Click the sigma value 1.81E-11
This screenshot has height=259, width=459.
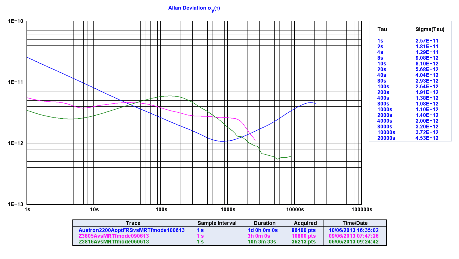coord(427,46)
